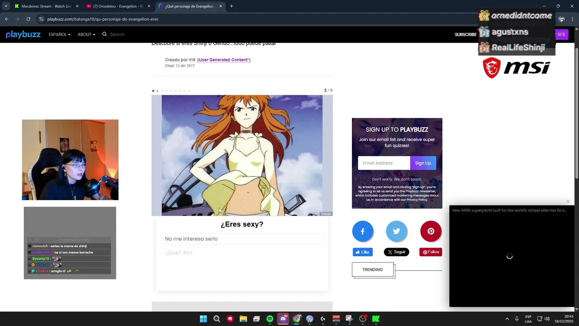Click the ESP LAA keyboard language indicator

528,319
